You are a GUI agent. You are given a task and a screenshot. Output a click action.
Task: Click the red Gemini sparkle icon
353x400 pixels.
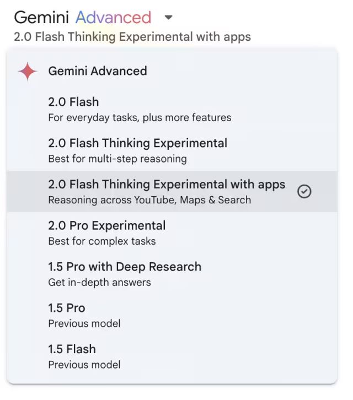[27, 72]
